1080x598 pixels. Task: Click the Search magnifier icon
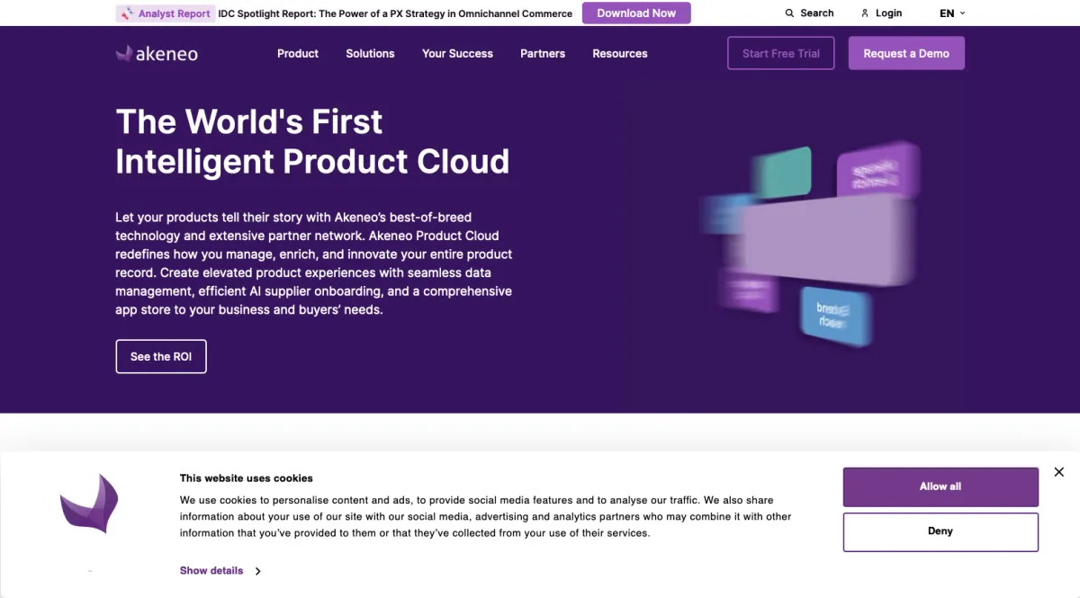[x=789, y=13]
